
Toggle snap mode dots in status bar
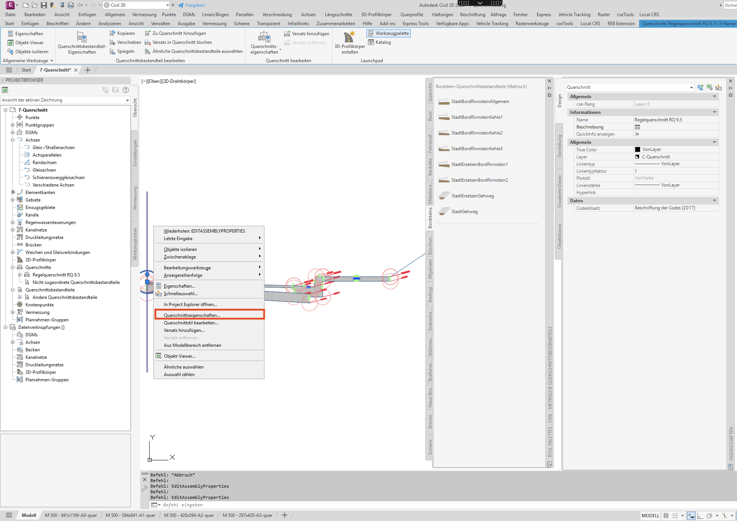point(675,515)
